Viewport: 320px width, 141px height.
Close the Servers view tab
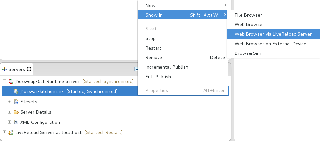(29, 69)
